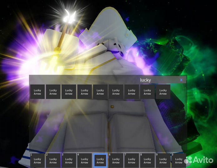Viewport: 217px width, 168px height.
Task: Click the blue-highlighted selected hotbar Lucky Arrow
Action: pos(100,161)
